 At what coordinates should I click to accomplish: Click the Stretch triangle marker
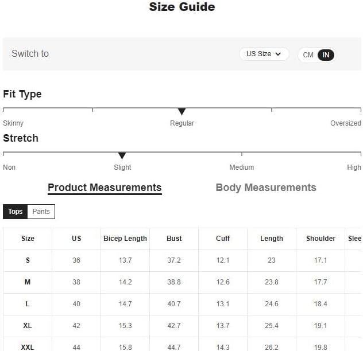[122, 156]
